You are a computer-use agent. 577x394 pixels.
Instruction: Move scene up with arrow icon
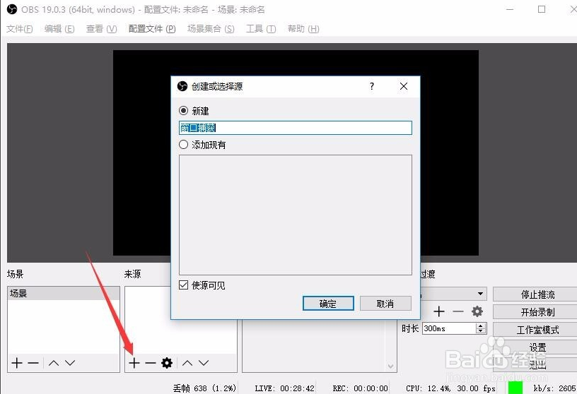54,363
